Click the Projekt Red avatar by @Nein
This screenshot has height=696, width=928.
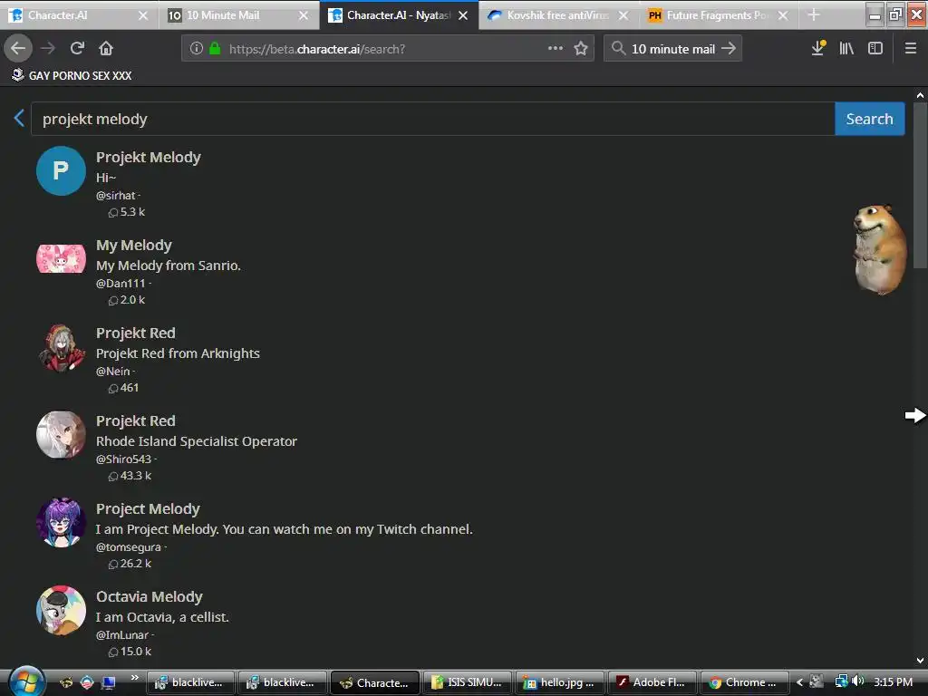(61, 347)
